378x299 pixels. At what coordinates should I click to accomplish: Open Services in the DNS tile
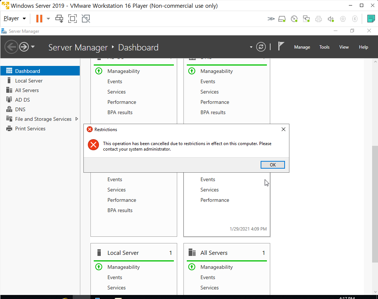[x=209, y=92]
